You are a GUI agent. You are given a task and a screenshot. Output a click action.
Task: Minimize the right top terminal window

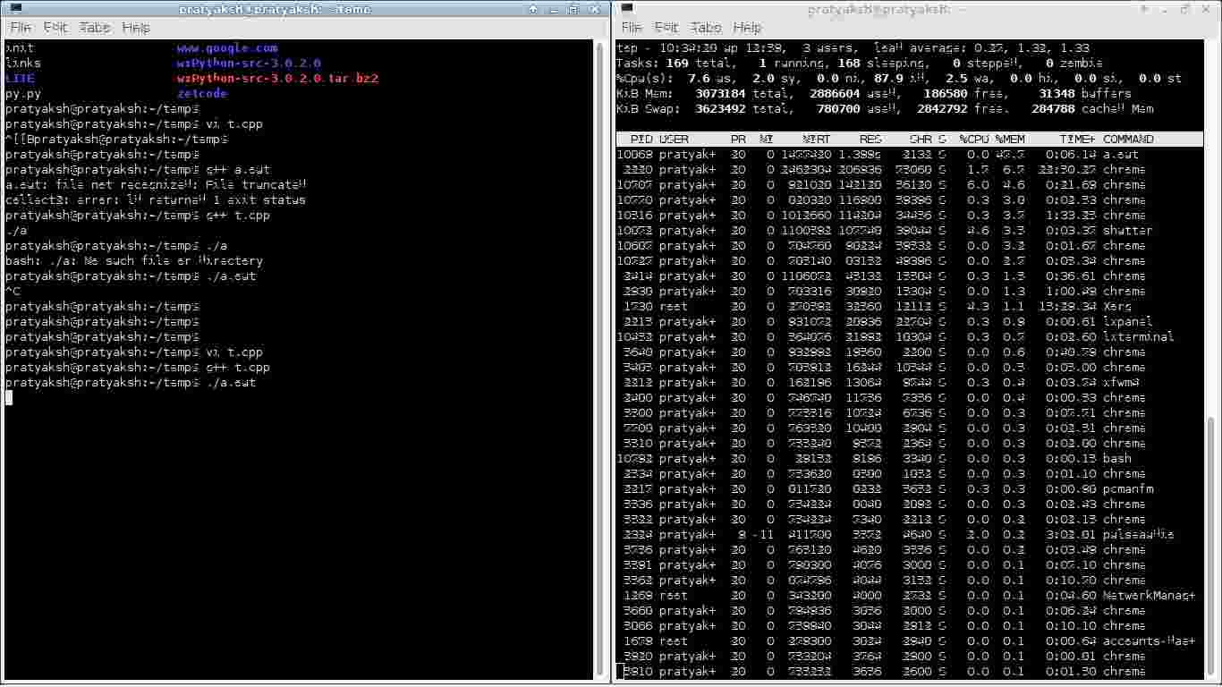coord(1166,9)
